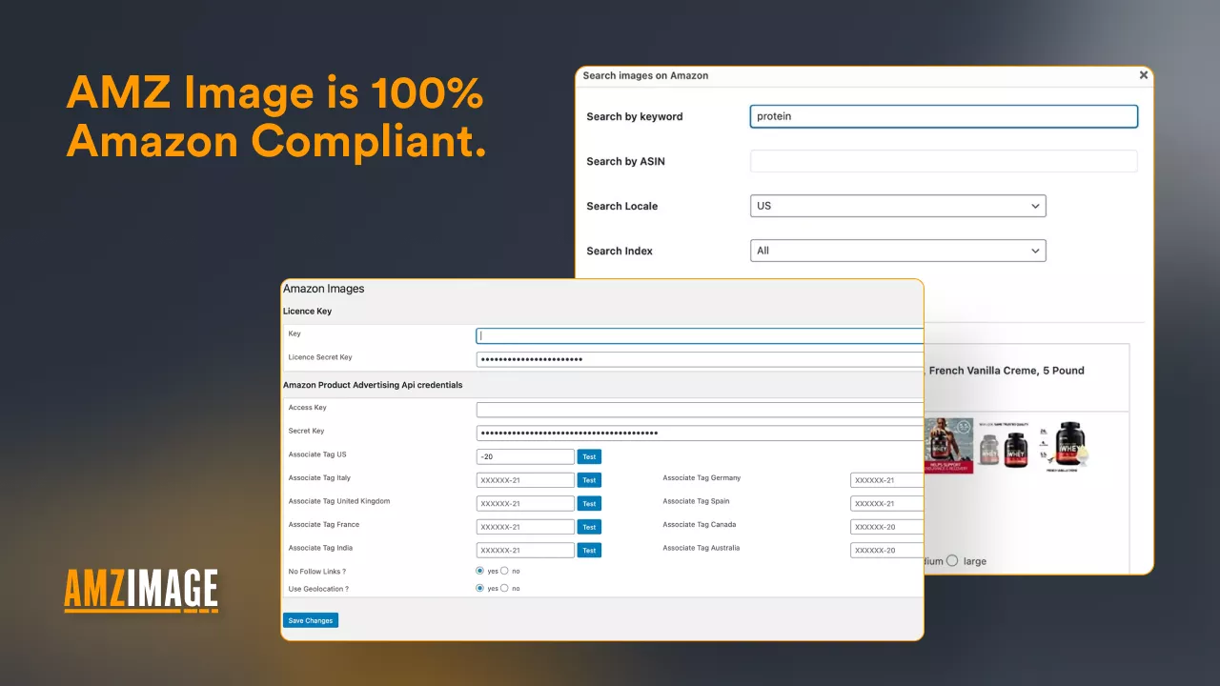Click the Search by ASIN field

(944, 161)
